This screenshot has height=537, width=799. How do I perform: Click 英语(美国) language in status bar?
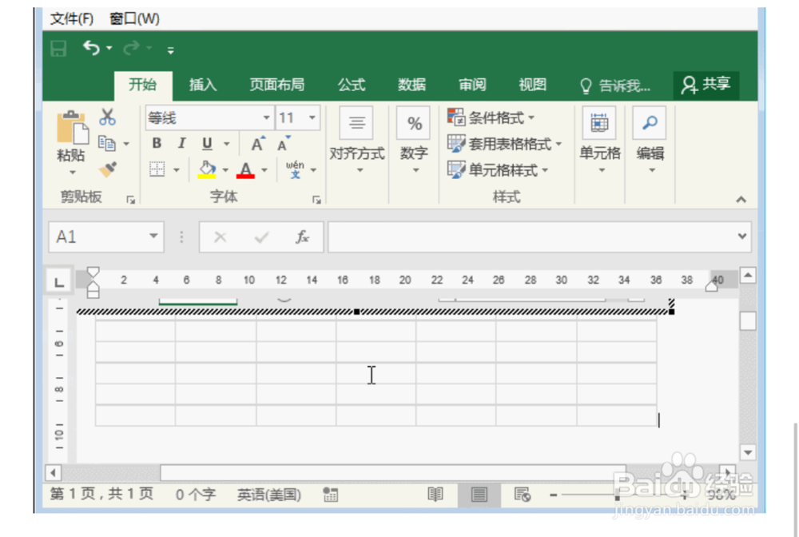(269, 494)
